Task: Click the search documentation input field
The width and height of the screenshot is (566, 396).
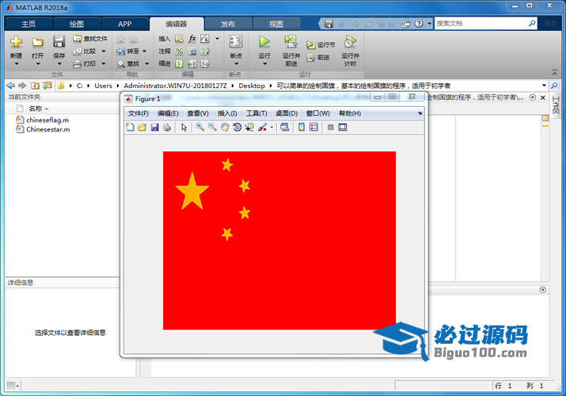Action: click(x=481, y=24)
